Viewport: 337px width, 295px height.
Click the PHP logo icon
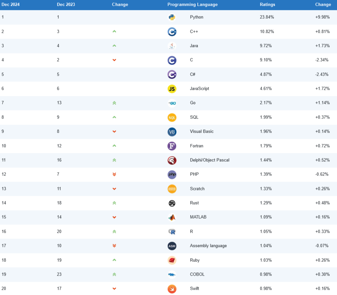pyautogui.click(x=172, y=175)
